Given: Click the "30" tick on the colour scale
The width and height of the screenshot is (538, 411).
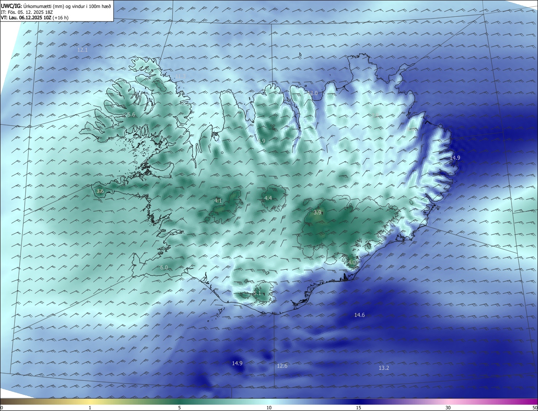Looking at the screenshot, I should coord(448,408).
